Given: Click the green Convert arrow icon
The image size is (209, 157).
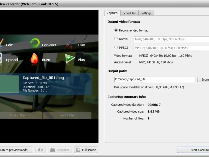Looking at the screenshot, I should [x=35, y=43].
